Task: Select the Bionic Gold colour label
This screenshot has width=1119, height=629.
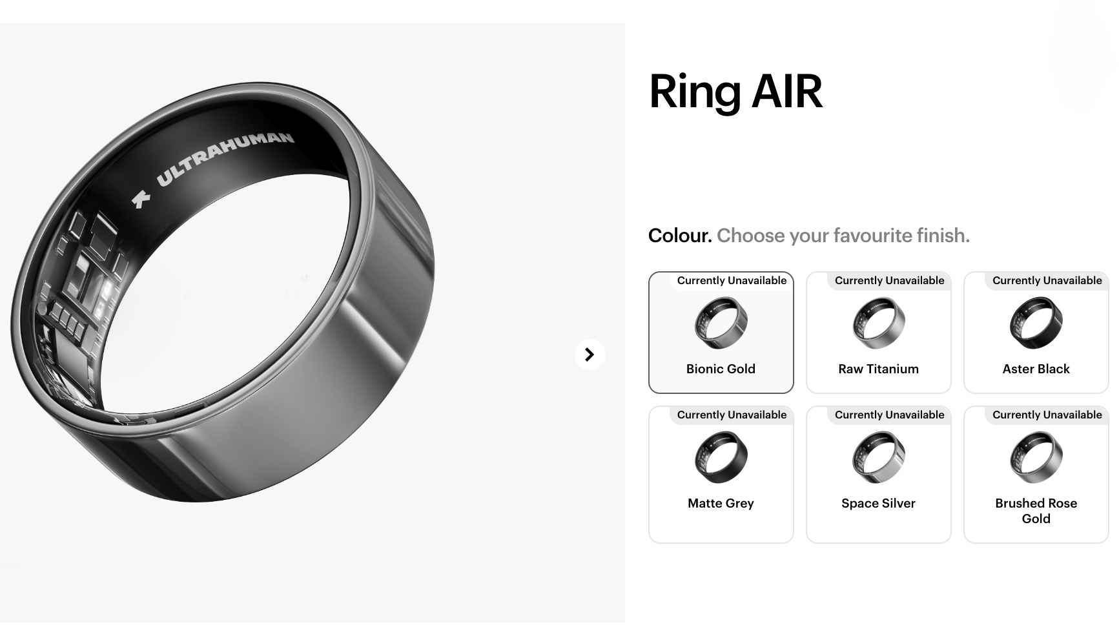Action: [721, 369]
